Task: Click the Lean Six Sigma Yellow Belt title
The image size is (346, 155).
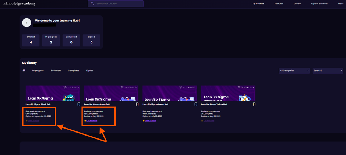Action: pos(214,104)
